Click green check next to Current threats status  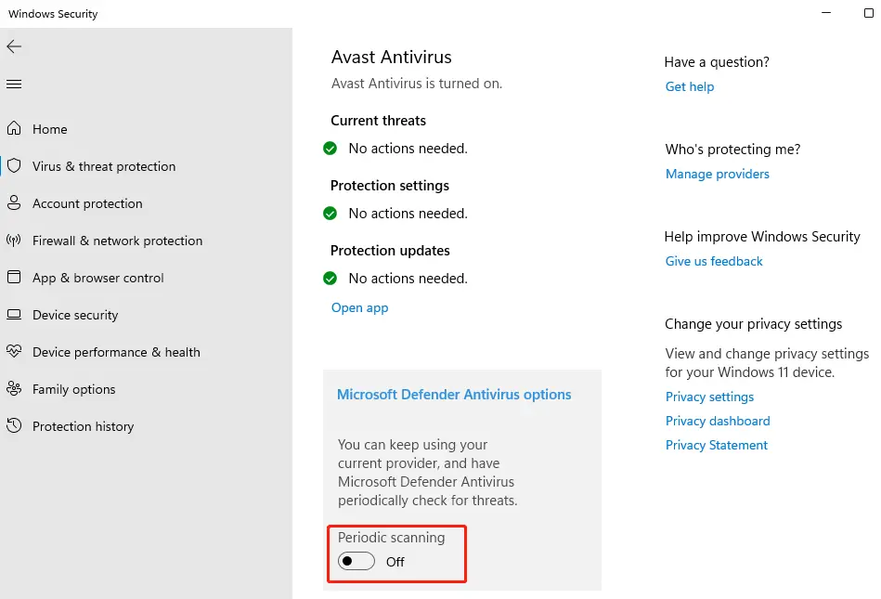coord(330,149)
